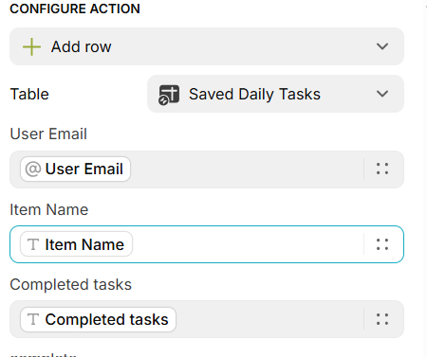
Task: Click the Saved Daily Tasks table name
Action: click(x=254, y=94)
